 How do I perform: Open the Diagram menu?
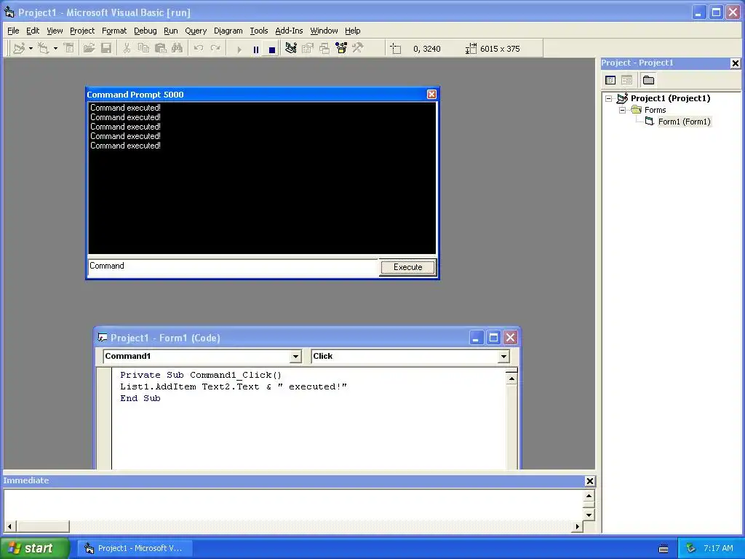(x=228, y=31)
